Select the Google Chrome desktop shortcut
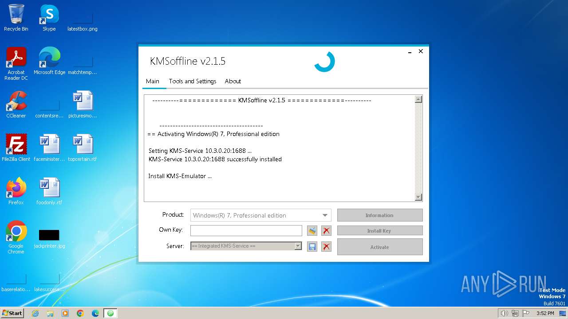The image size is (568, 319). [x=16, y=237]
